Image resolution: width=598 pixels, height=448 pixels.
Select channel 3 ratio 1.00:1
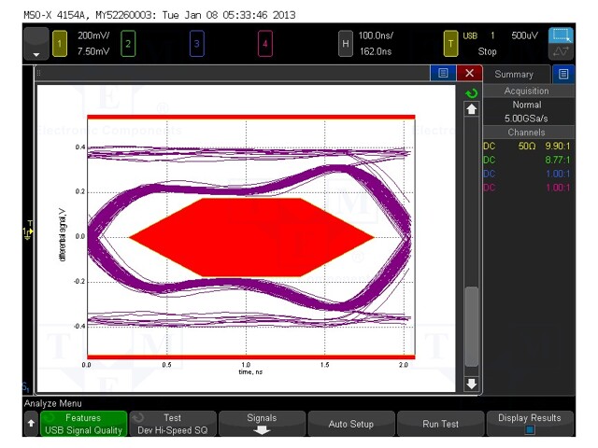(x=557, y=174)
